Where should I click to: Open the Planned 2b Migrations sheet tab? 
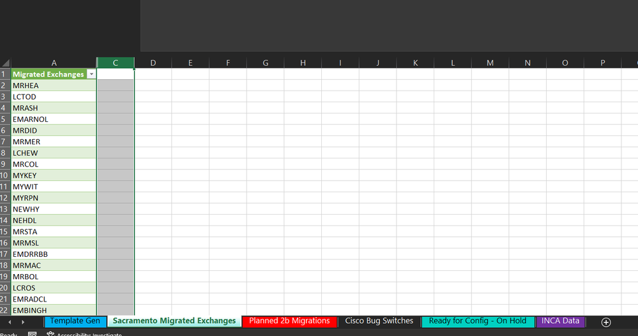pos(289,321)
